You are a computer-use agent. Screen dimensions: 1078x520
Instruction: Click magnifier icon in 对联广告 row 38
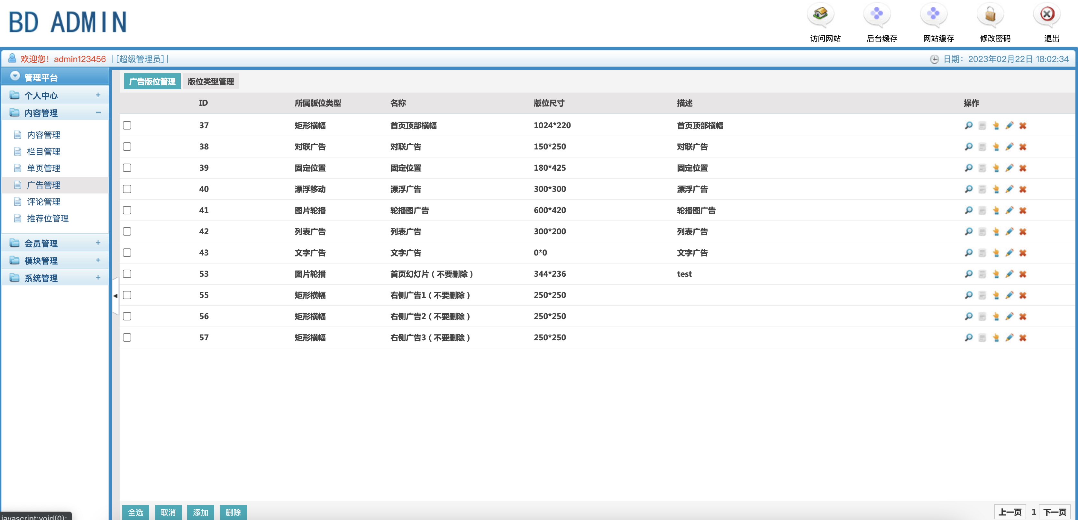click(x=968, y=147)
